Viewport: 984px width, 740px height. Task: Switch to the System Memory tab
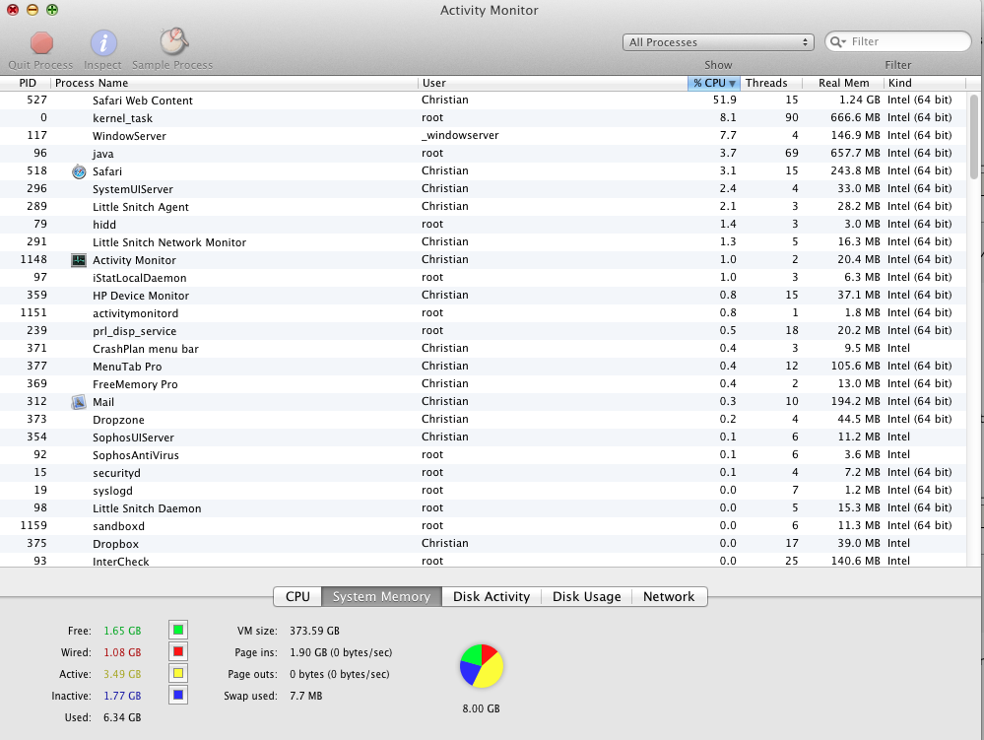(x=381, y=597)
